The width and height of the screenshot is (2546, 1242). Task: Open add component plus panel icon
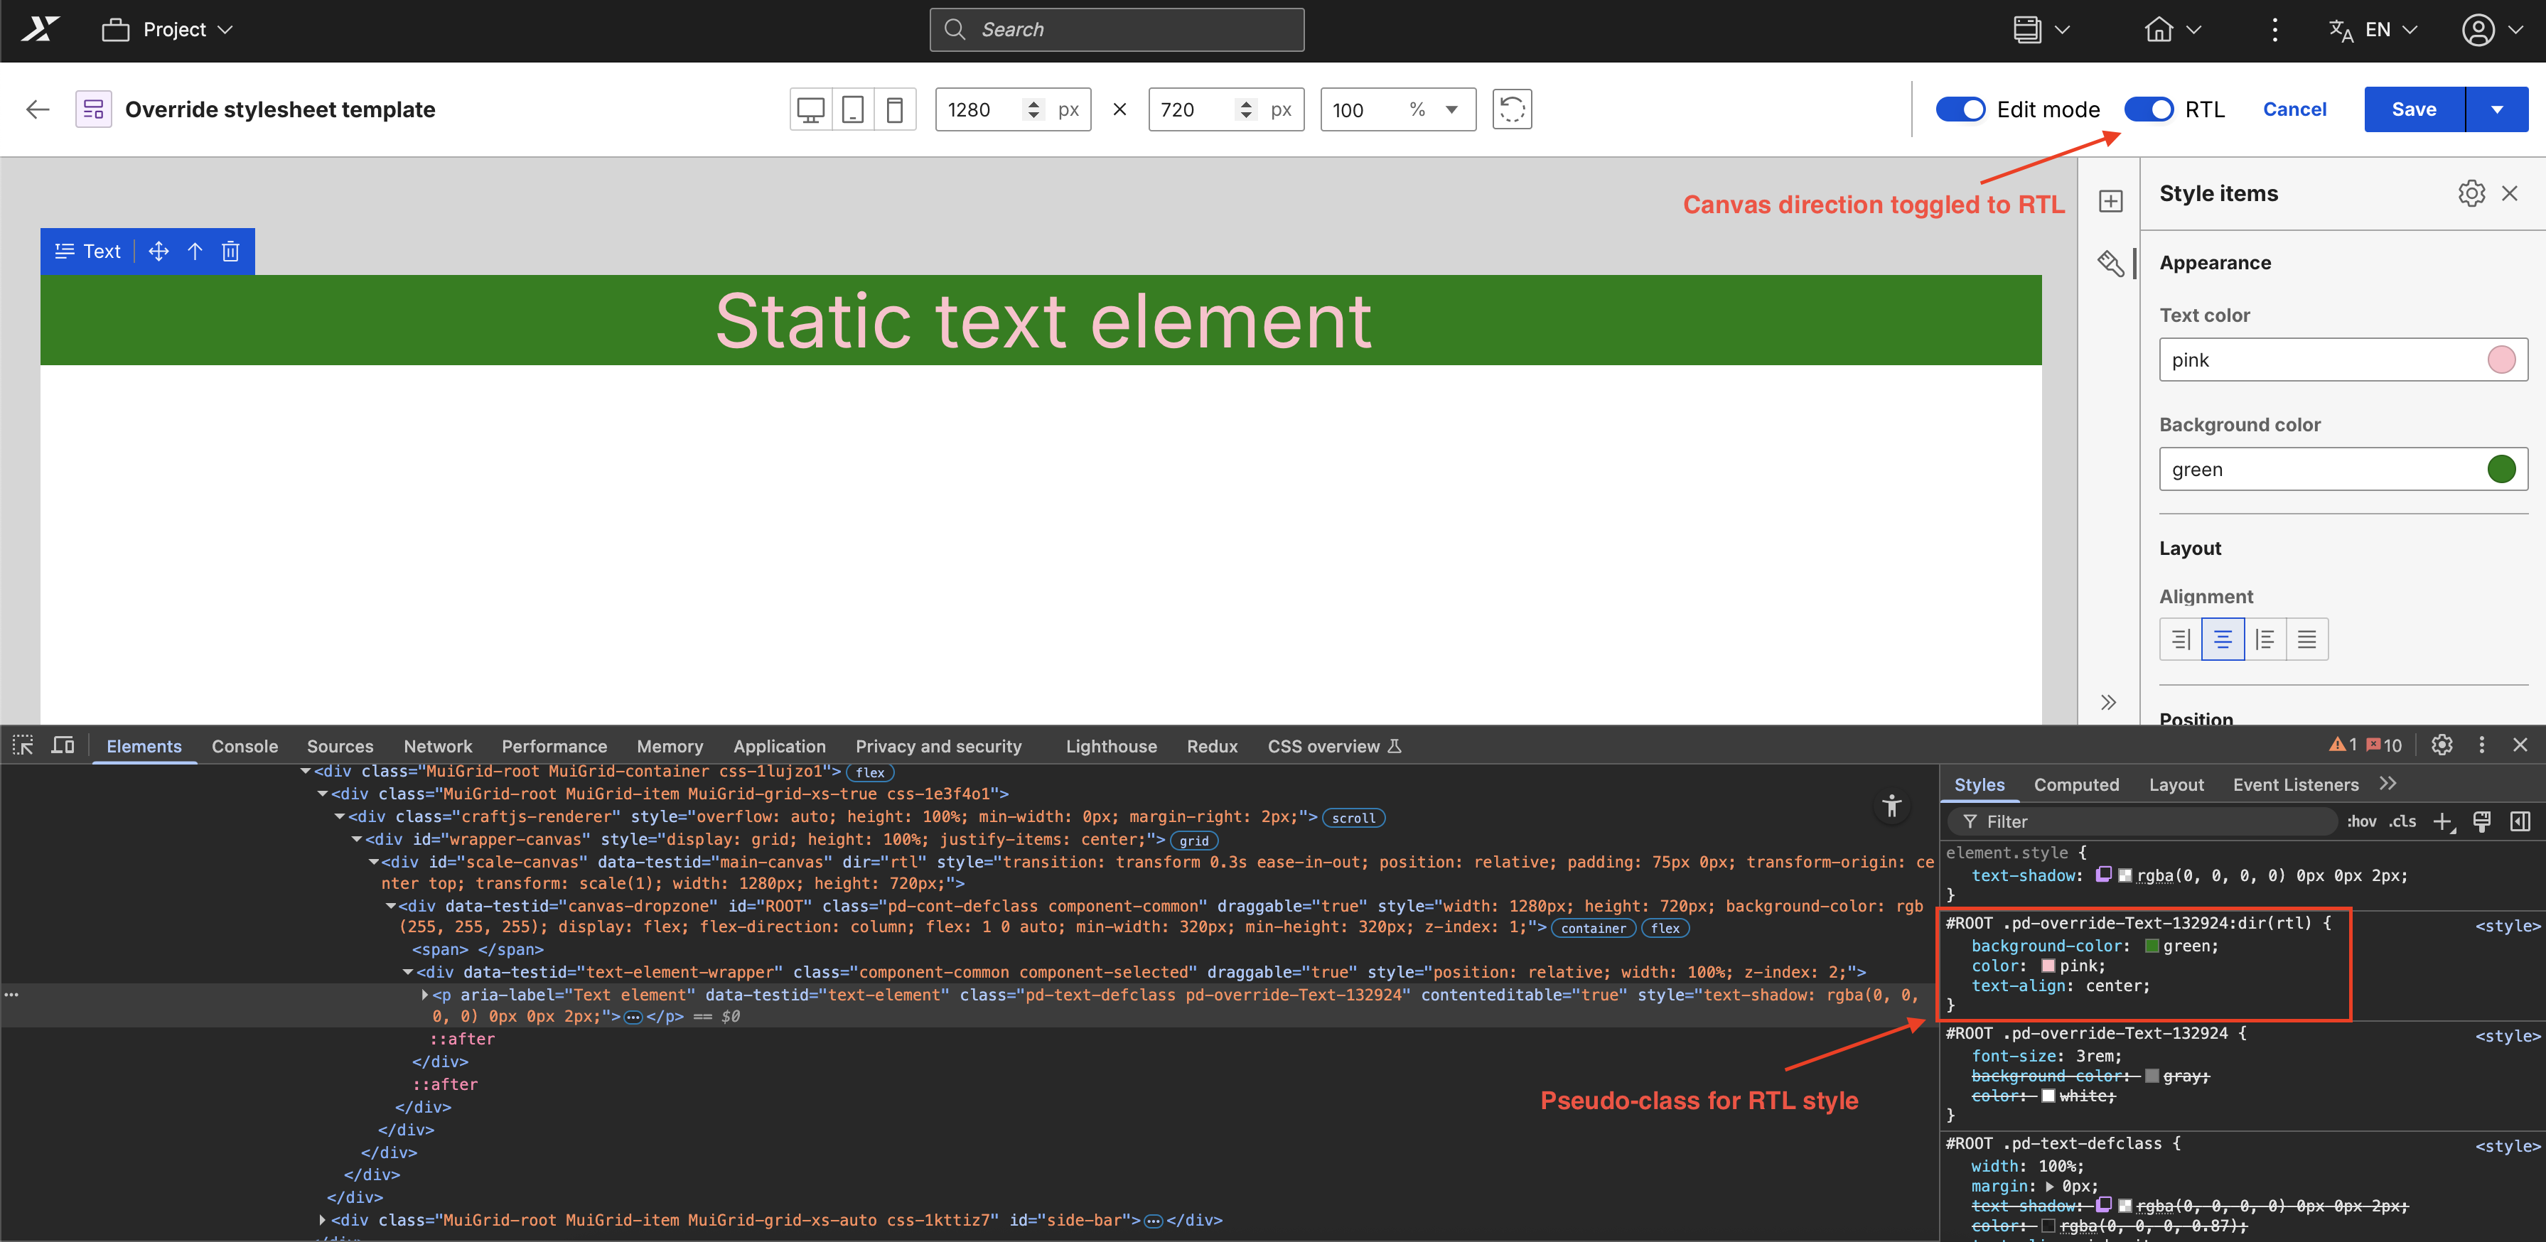(x=2110, y=202)
